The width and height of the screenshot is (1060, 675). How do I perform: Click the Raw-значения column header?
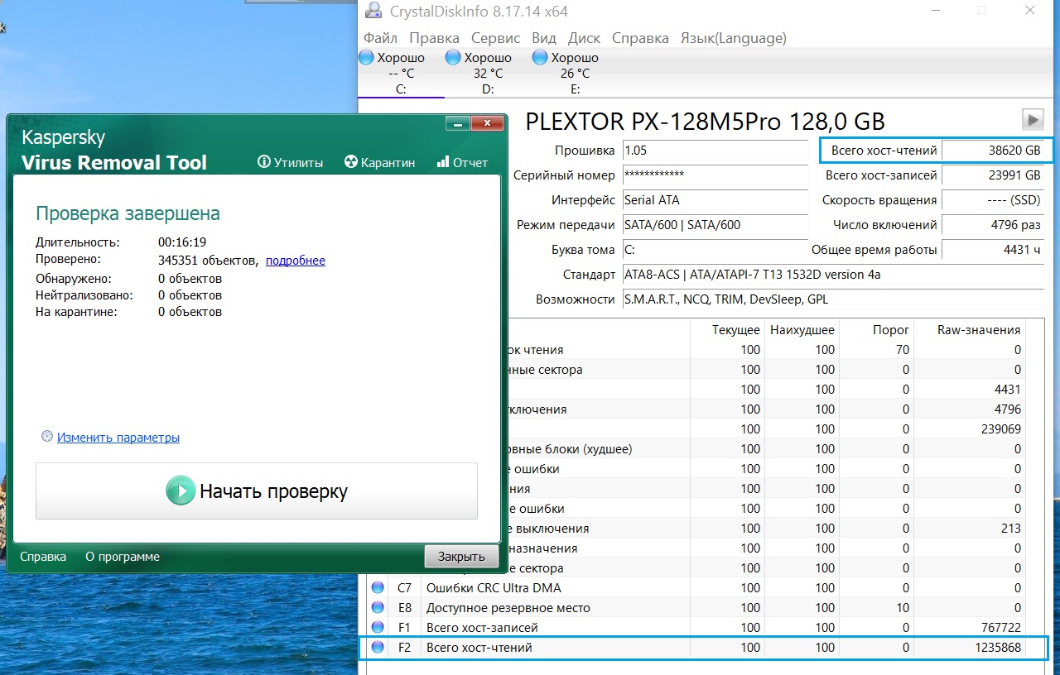[979, 330]
